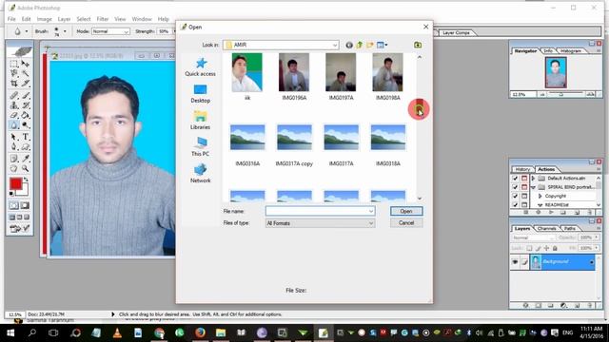Go to Network in places bar

click(201, 173)
